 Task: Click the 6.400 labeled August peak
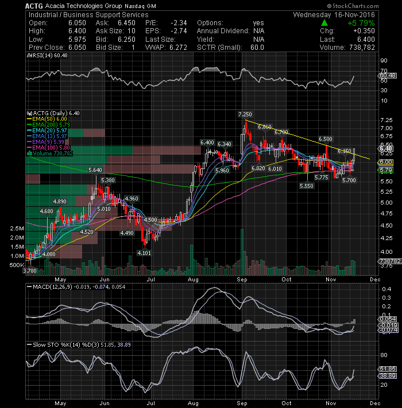207,142
